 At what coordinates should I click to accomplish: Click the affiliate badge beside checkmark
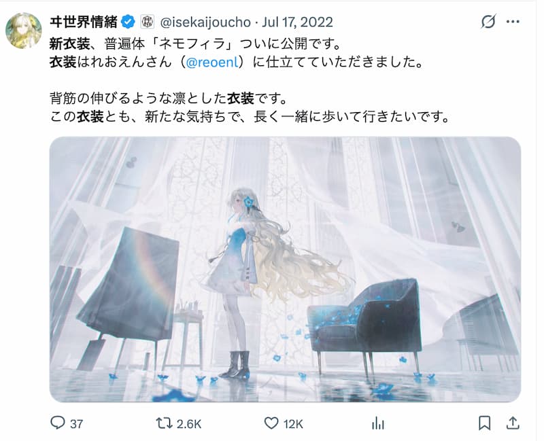pos(147,22)
